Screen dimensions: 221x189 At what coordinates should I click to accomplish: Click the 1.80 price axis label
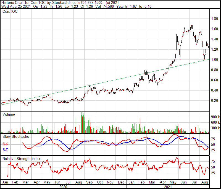[x=214, y=19]
